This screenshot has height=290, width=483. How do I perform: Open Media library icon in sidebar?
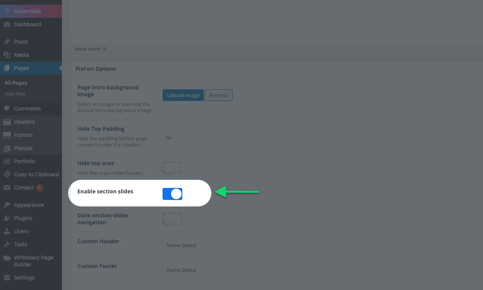pos(7,55)
